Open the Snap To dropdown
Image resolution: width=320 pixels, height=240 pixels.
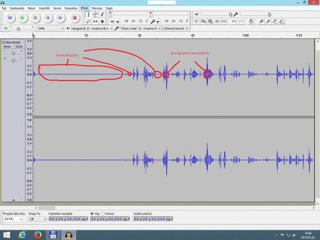pos(38,219)
